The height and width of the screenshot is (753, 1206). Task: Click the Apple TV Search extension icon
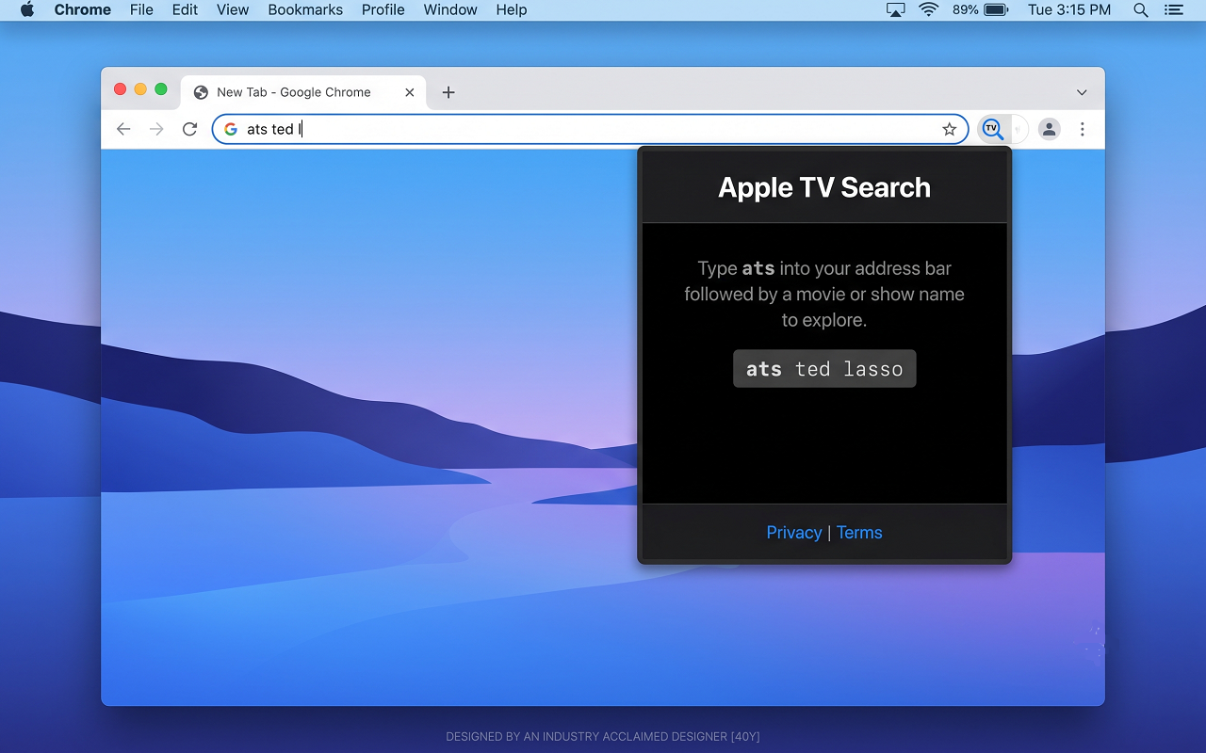coord(992,129)
